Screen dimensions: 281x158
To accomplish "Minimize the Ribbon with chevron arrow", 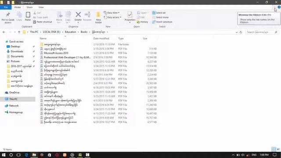I will 275,7.
